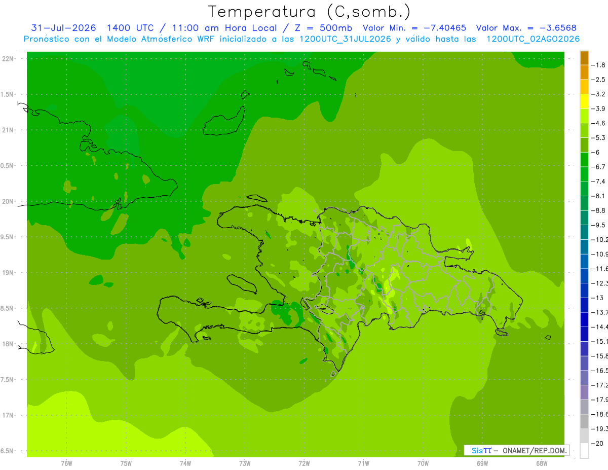The image size is (608, 470).
Task: Click the colorbar label '-5.3'
Action: point(598,138)
